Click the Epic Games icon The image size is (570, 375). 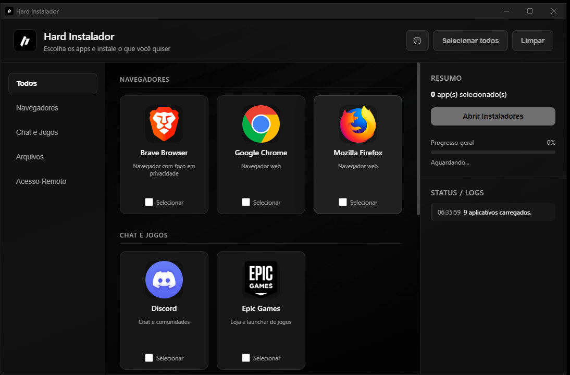tap(261, 280)
